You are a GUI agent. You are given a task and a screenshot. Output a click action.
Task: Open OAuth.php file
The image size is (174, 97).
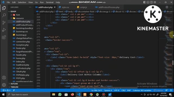21,72
